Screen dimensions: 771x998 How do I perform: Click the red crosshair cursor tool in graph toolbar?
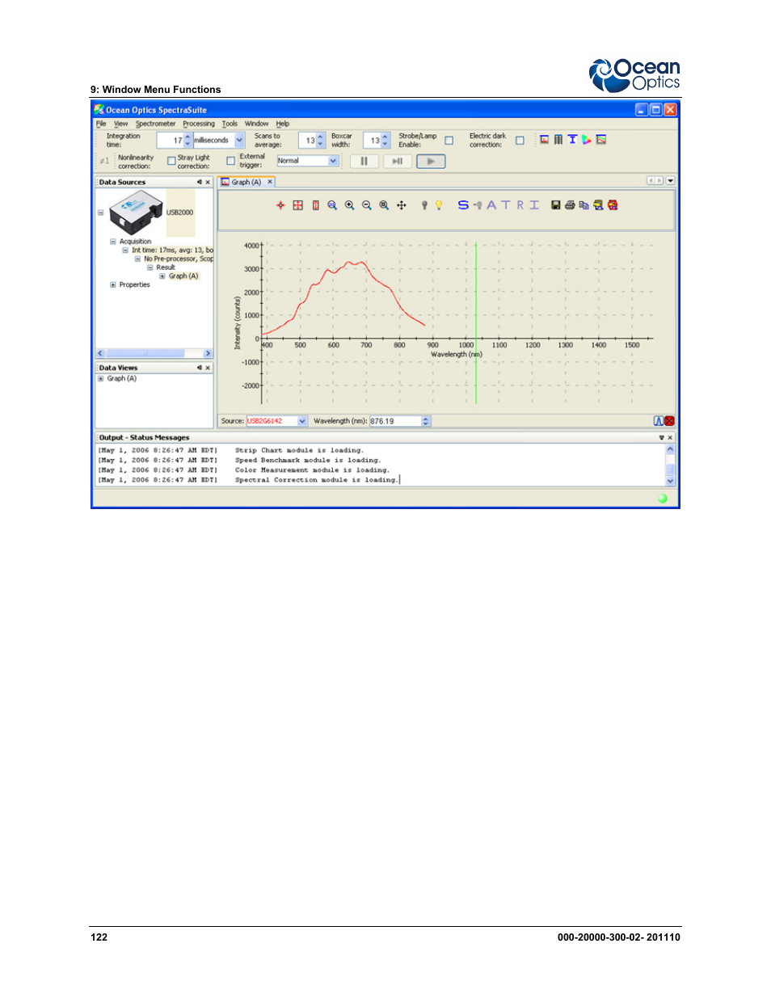tap(280, 205)
